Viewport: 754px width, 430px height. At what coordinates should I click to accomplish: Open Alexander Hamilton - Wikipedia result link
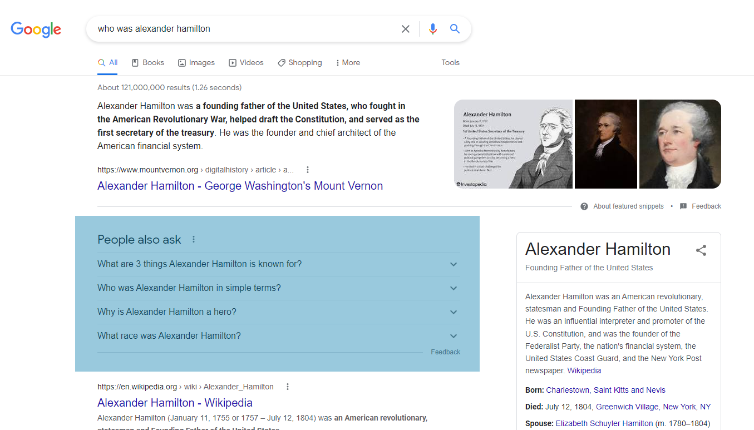click(x=175, y=403)
